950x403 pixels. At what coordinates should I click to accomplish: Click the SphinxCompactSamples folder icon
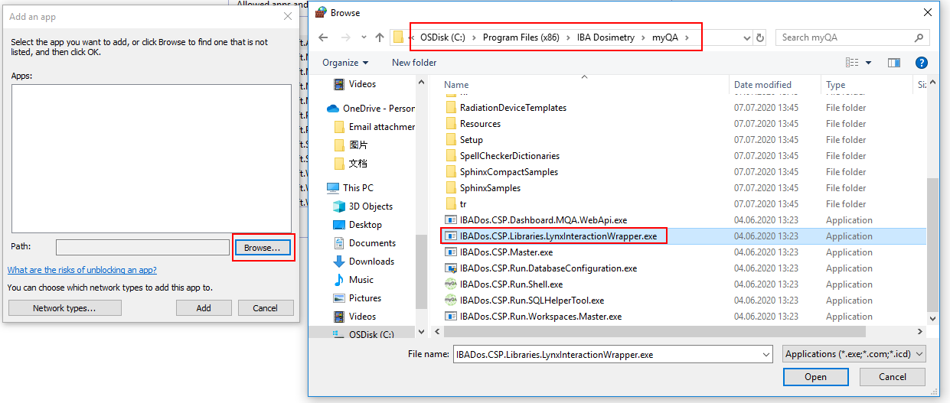coord(451,172)
